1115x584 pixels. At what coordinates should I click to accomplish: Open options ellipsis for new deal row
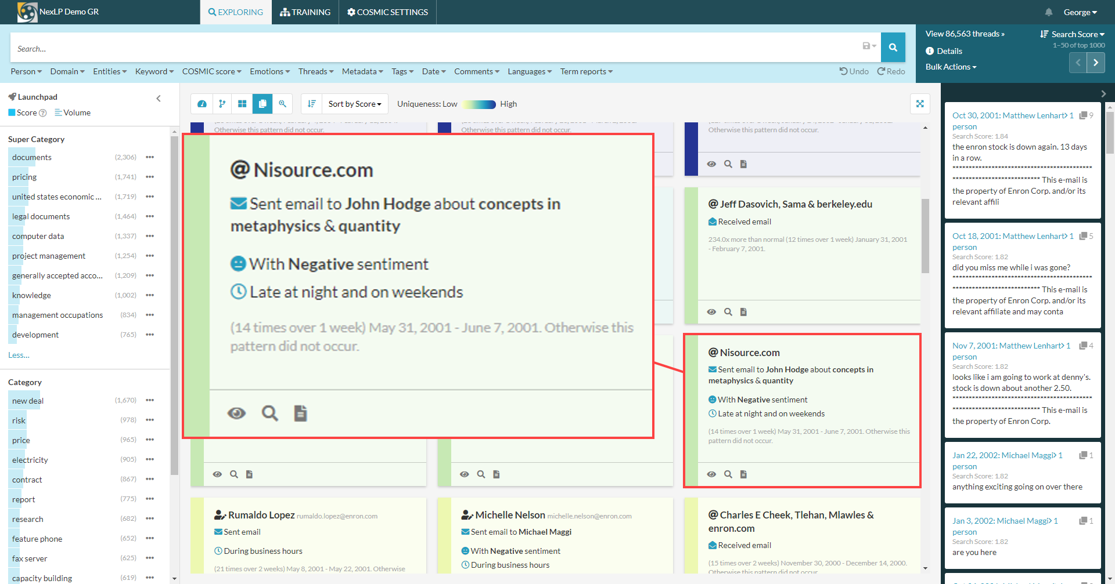tap(150, 400)
